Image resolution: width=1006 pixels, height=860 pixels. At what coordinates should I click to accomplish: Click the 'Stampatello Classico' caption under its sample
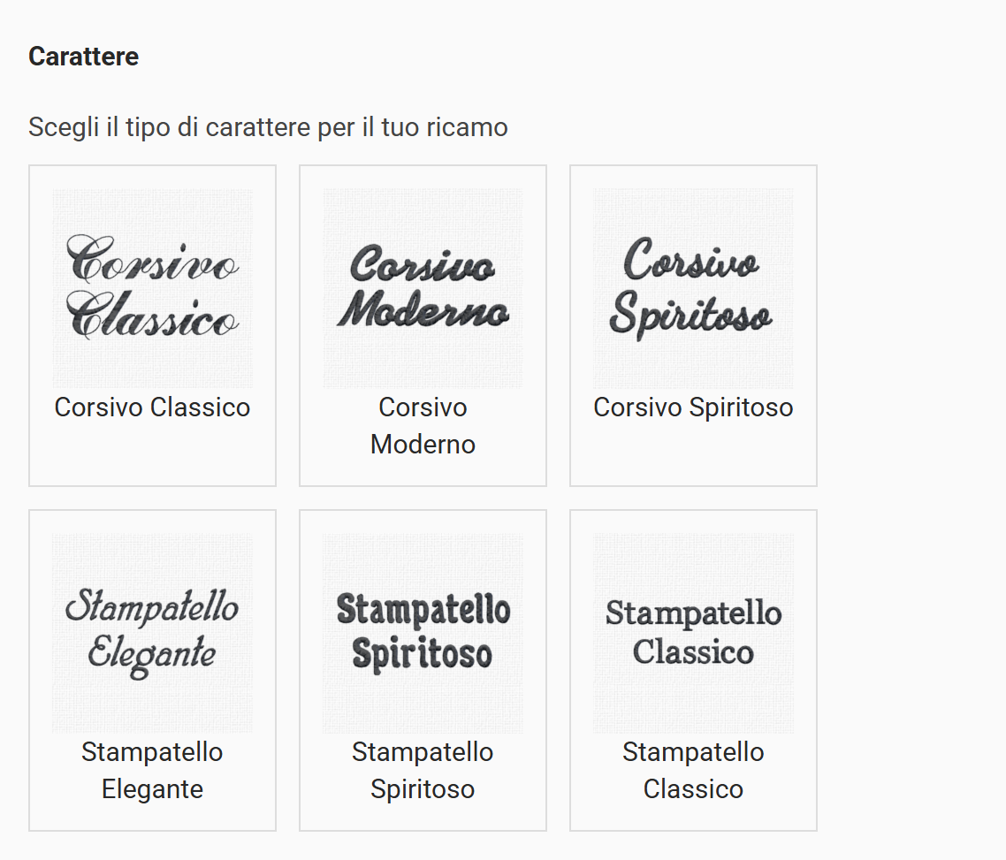click(x=693, y=770)
